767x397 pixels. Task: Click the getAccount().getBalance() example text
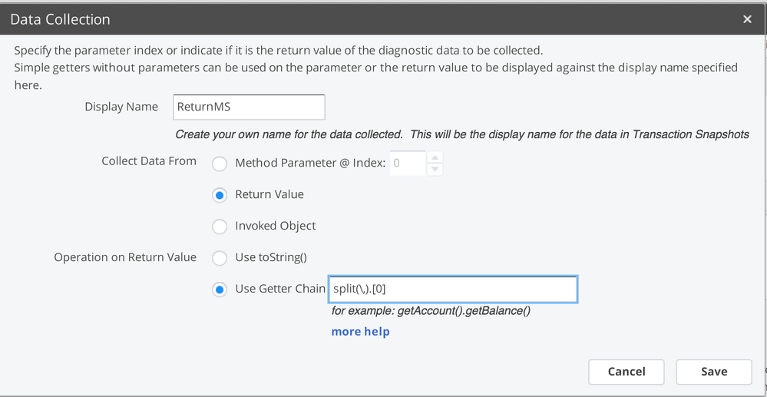(431, 311)
